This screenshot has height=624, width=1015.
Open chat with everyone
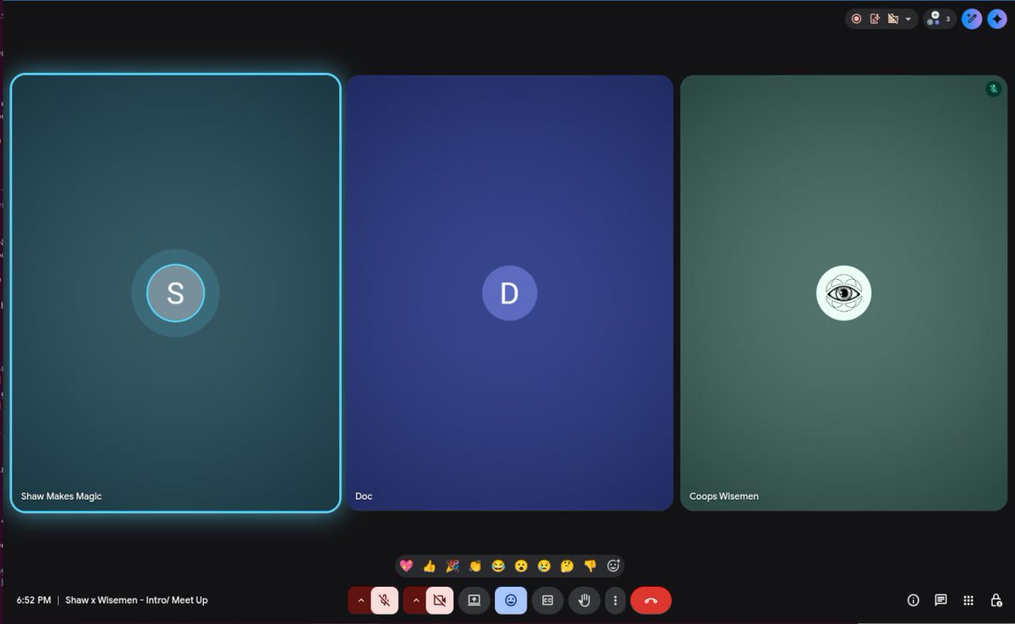pos(941,600)
